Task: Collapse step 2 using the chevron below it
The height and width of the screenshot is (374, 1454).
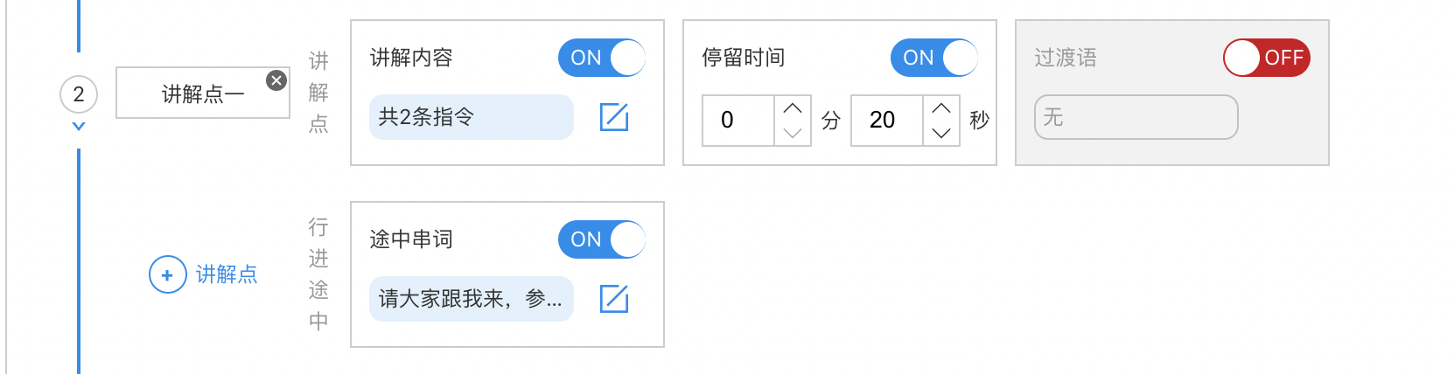Action: (79, 127)
